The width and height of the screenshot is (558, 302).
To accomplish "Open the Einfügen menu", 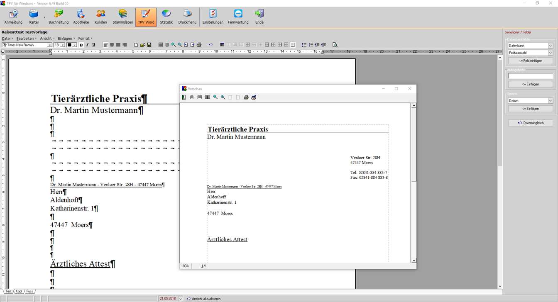I will click(x=66, y=39).
